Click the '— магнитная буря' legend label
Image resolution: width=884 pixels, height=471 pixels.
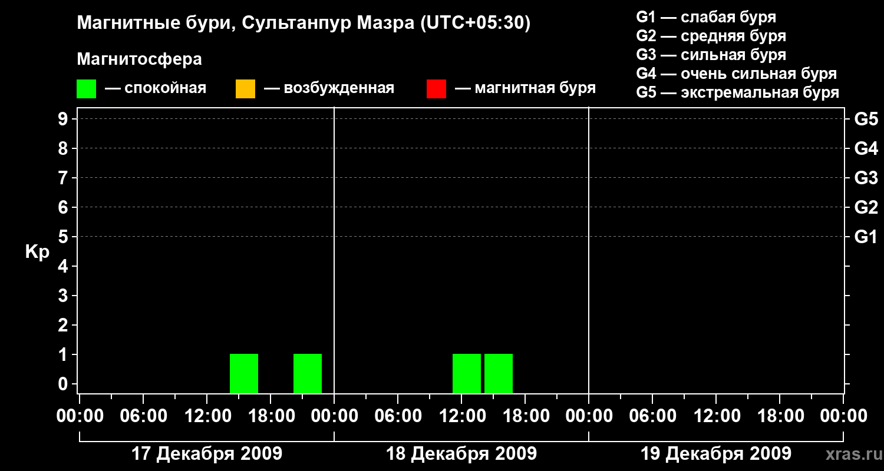(x=525, y=88)
